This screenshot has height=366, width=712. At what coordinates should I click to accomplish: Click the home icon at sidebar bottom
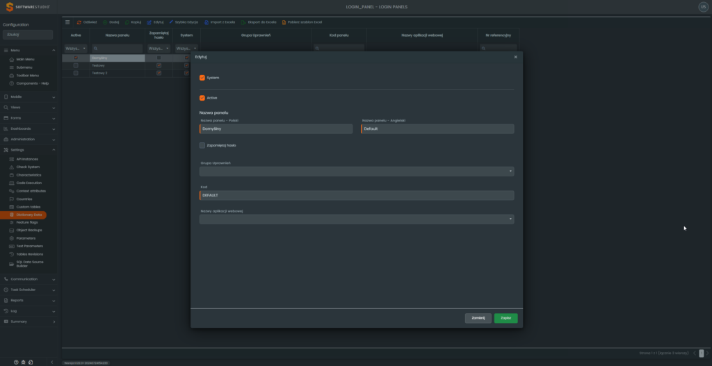(x=23, y=362)
